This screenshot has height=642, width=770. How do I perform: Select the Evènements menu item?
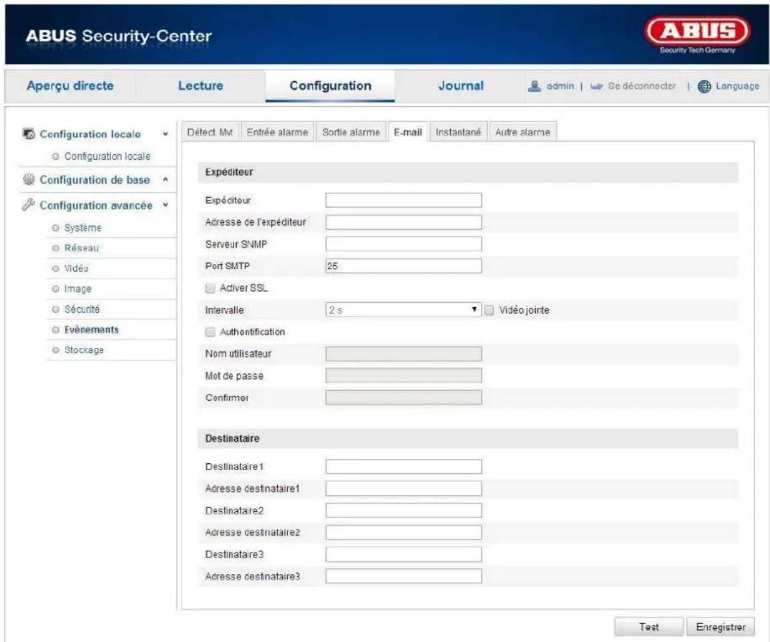(x=91, y=329)
